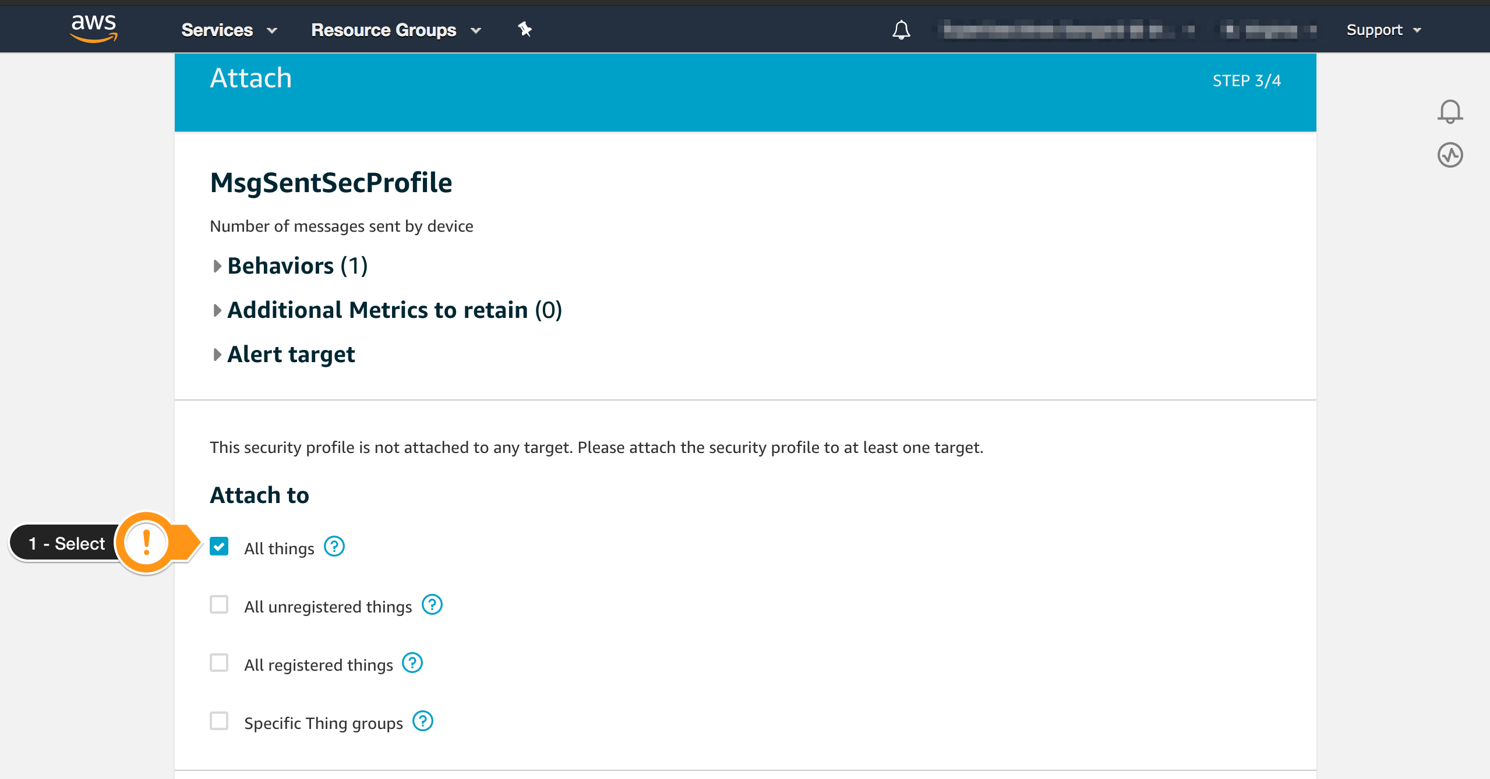The height and width of the screenshot is (779, 1490).
Task: Check the All registered things checkbox
Action: [219, 663]
